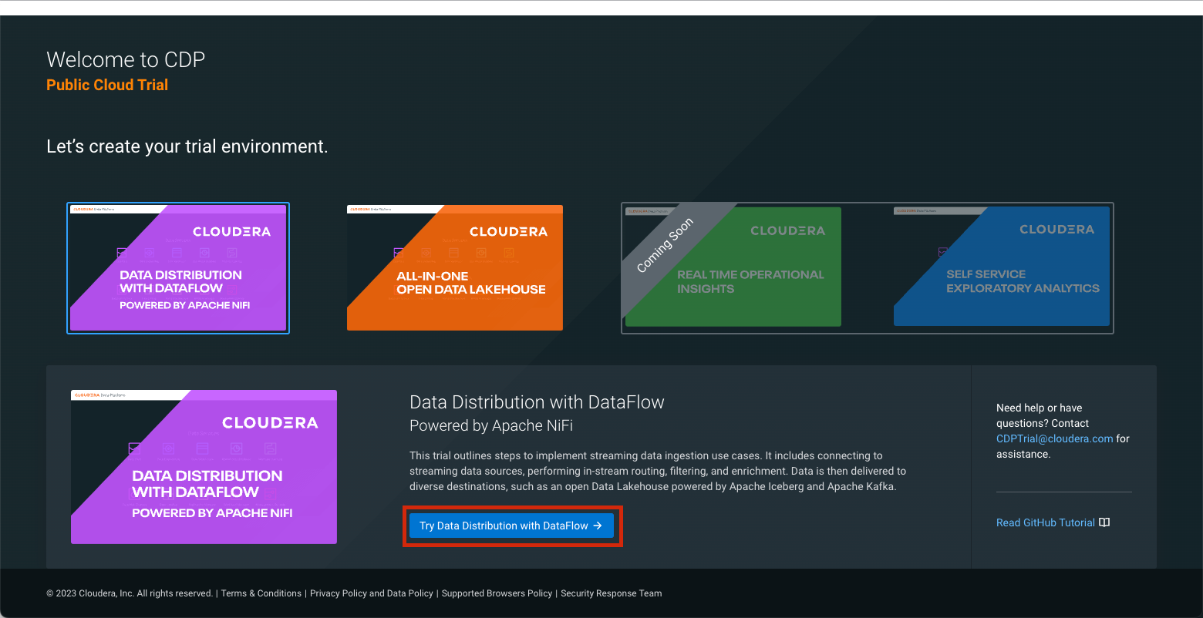Click the book icon beside GitHub Tutorial
Viewport: 1203px width, 618px height.
click(1104, 522)
